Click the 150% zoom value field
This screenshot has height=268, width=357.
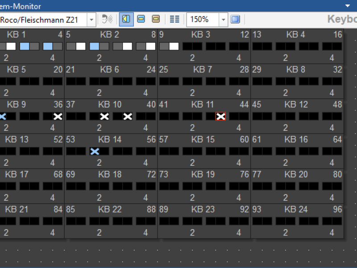[203, 20]
